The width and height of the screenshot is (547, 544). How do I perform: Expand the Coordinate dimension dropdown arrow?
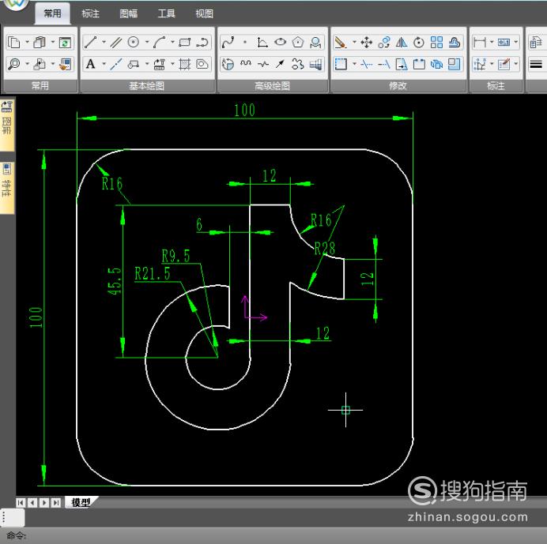(492, 64)
